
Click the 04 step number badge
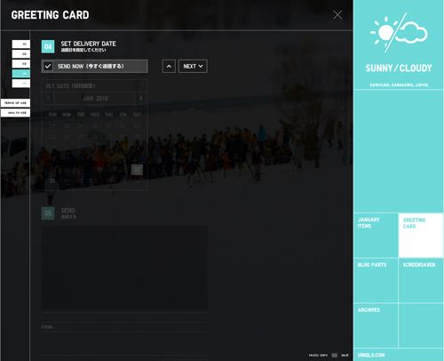click(48, 46)
